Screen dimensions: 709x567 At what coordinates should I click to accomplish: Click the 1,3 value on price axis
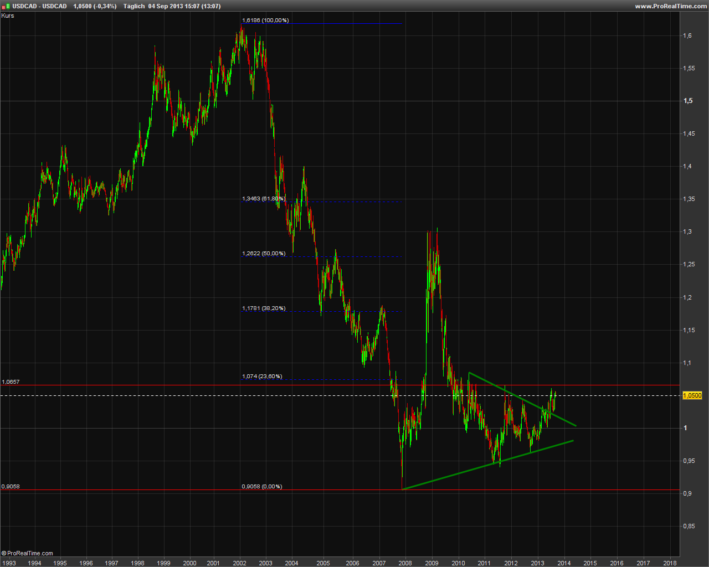point(687,231)
